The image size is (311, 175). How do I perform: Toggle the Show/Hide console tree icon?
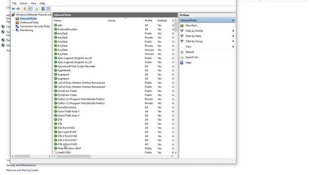click(x=30, y=9)
